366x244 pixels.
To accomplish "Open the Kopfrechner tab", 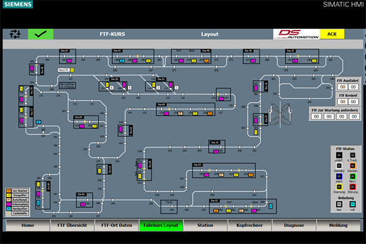I will tap(249, 225).
